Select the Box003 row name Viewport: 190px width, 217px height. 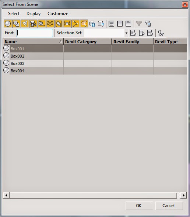(x=17, y=63)
